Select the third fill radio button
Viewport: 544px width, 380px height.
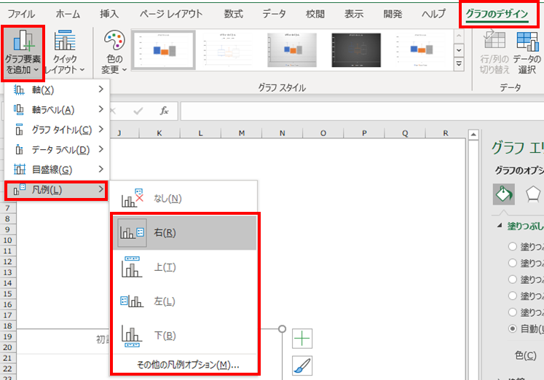coord(513,280)
